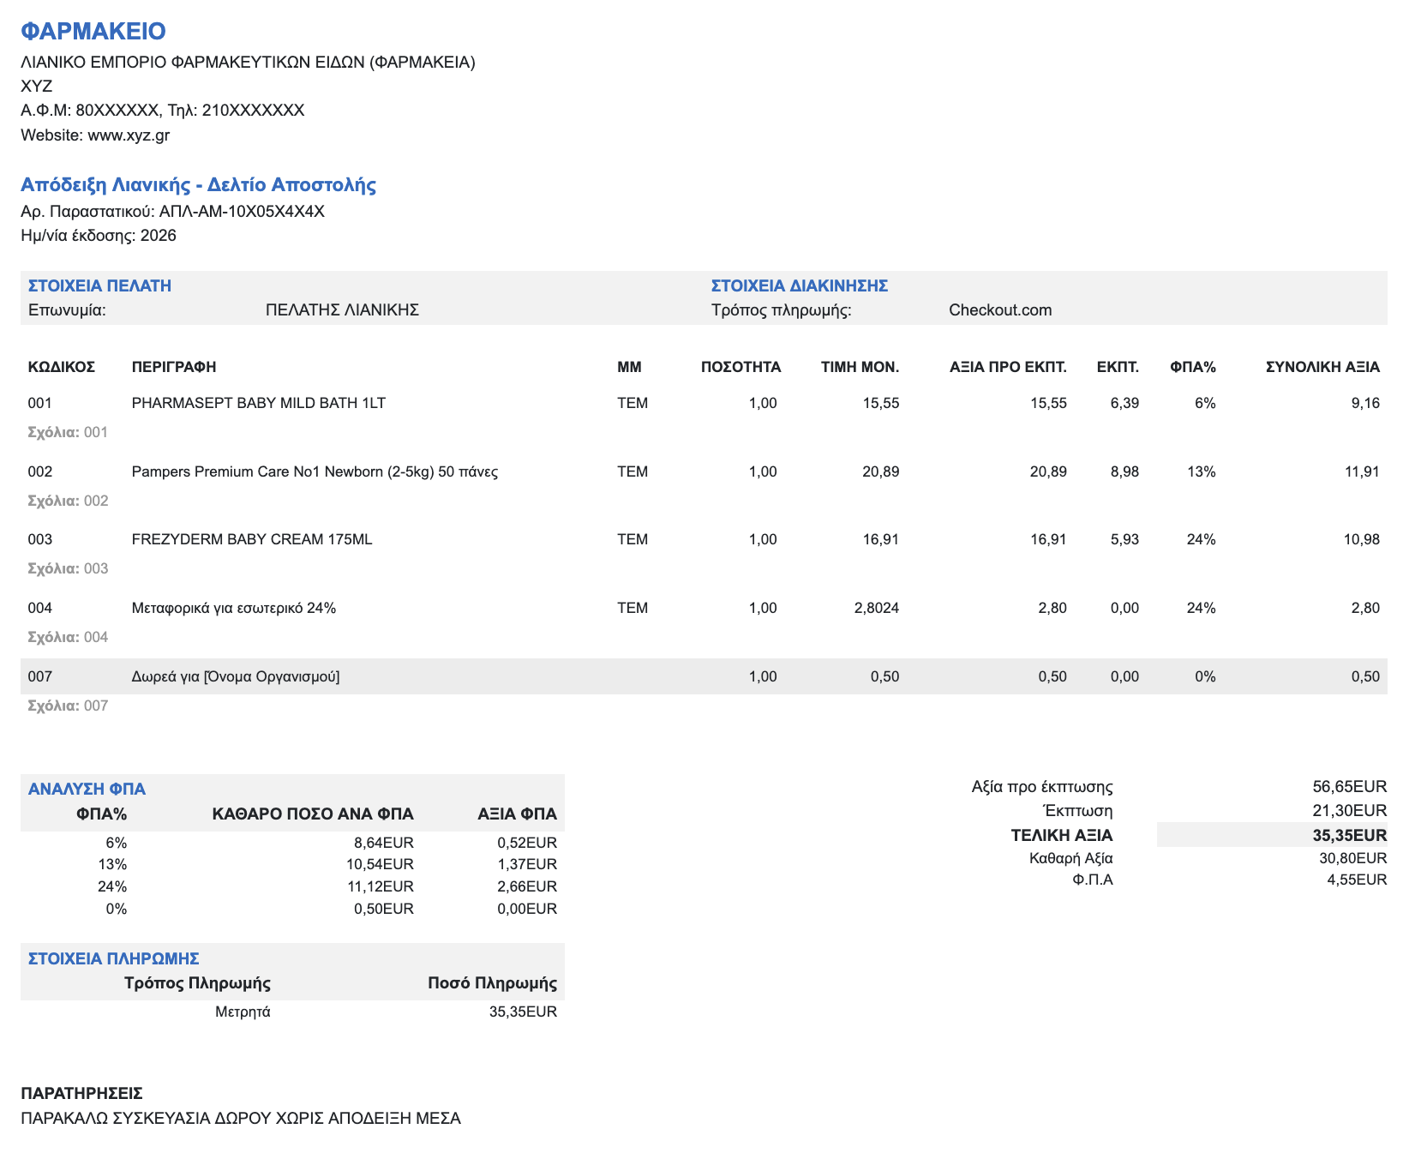
Task: Click the ΣΤΟΙΧΕΙΑ ΠΕΛΑΤΗ section header
Action: [99, 286]
